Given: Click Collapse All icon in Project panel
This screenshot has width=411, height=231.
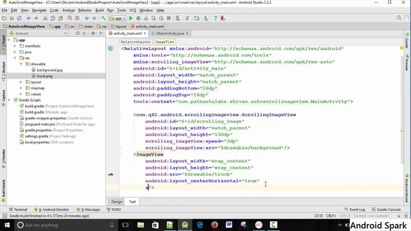Looking at the screenshot, I should click(x=84, y=33).
